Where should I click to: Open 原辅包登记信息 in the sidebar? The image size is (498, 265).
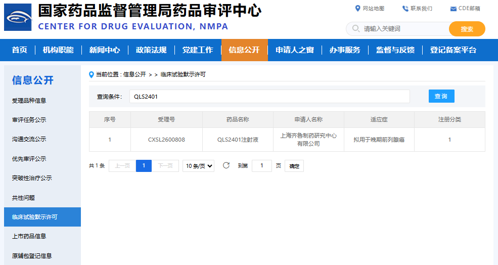coord(32,256)
